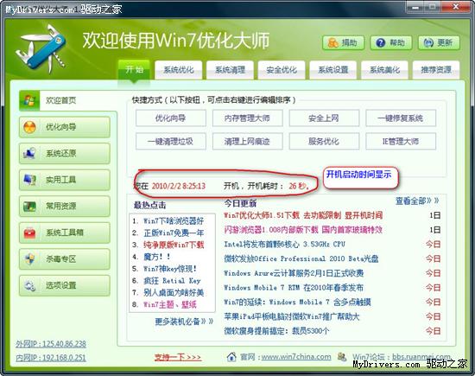This screenshot has width=475, height=376.
Task: Open news 苹果iPad平板电脑对微软Win7推广帮助大
Action: (291, 317)
